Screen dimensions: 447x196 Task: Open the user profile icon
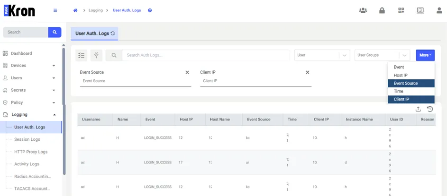coord(439,10)
